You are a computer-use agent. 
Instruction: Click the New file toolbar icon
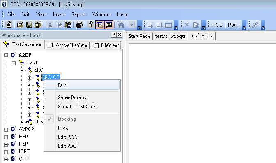point(9,25)
